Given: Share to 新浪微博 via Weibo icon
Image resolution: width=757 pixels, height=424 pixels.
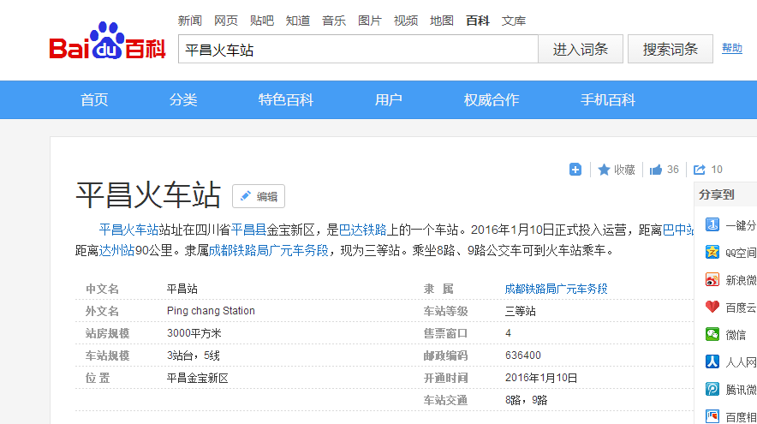Looking at the screenshot, I should point(712,279).
